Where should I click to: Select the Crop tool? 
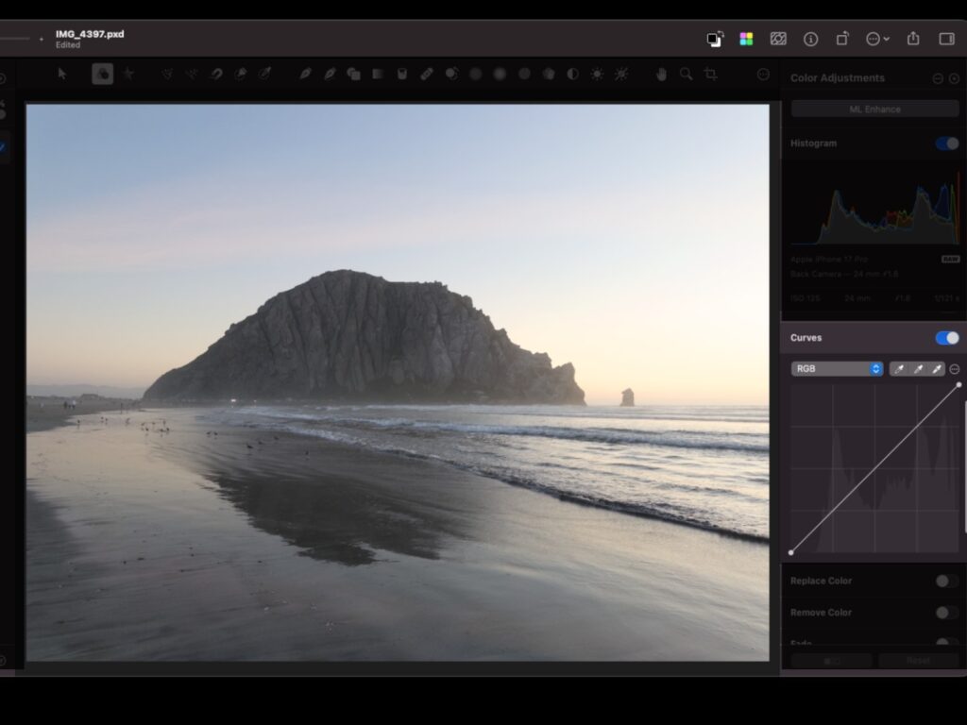click(x=710, y=74)
